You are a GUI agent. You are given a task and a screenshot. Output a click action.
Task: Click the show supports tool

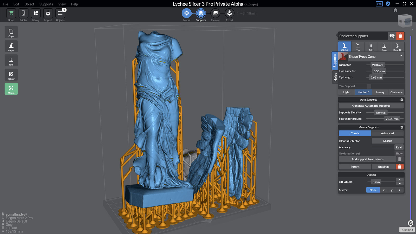(x=11, y=46)
